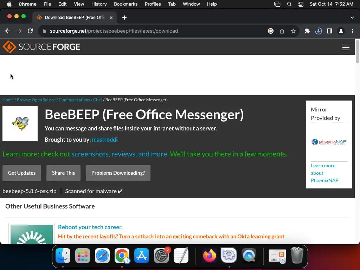Follow the Communications breadcrumb link
The image size is (360, 270).
pyautogui.click(x=75, y=99)
